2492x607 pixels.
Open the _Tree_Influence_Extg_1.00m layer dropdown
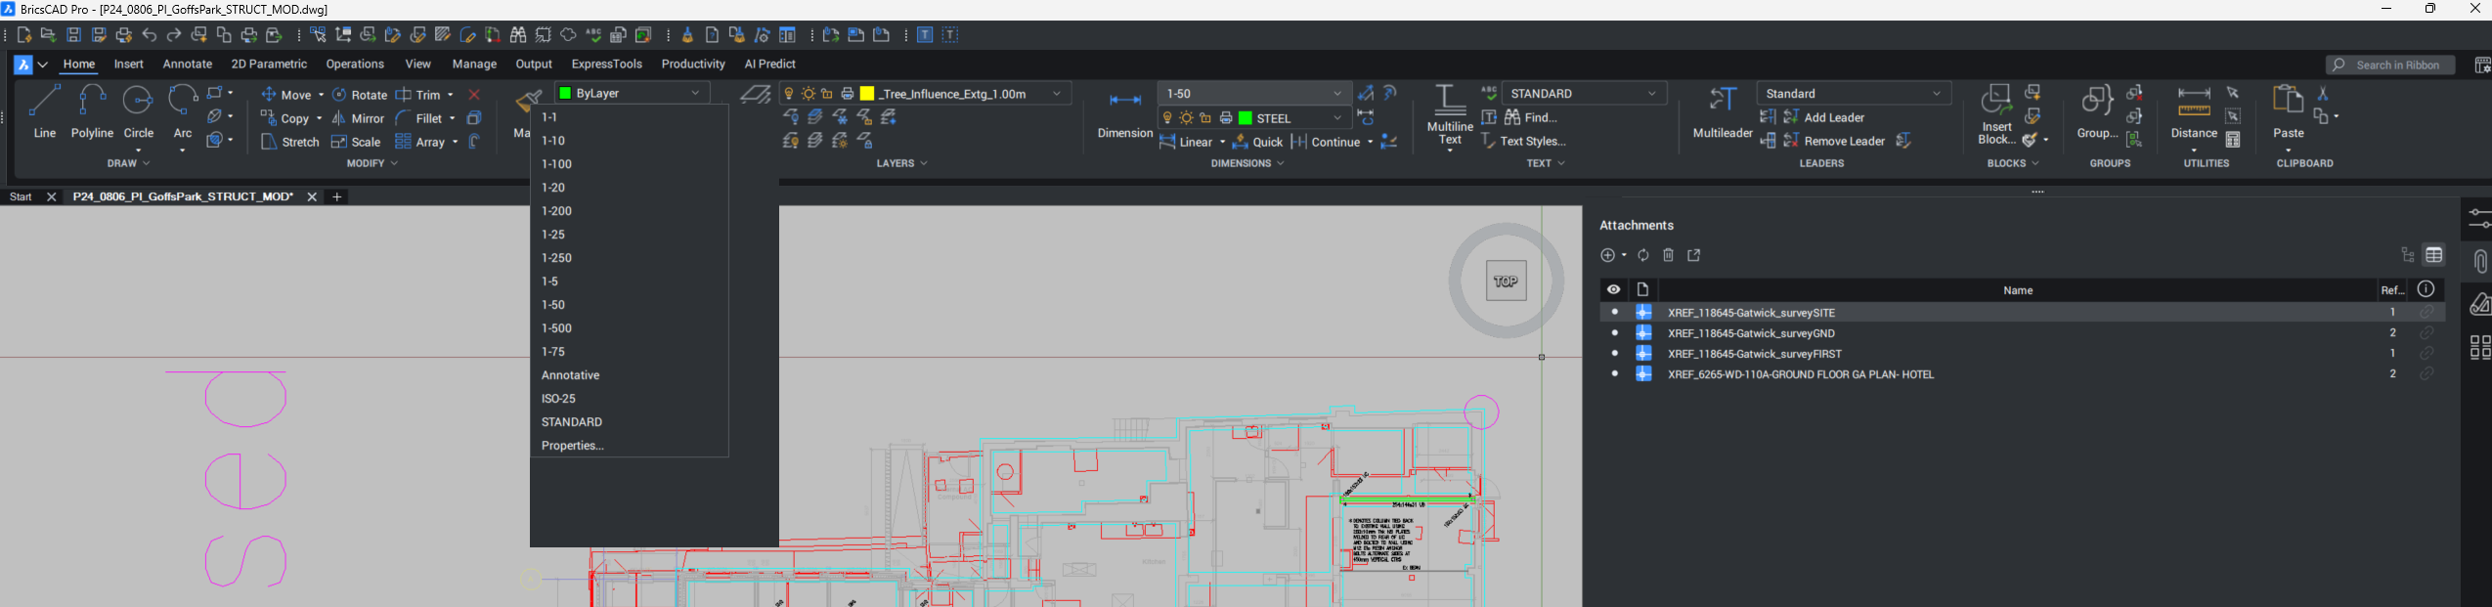[x=1056, y=94]
